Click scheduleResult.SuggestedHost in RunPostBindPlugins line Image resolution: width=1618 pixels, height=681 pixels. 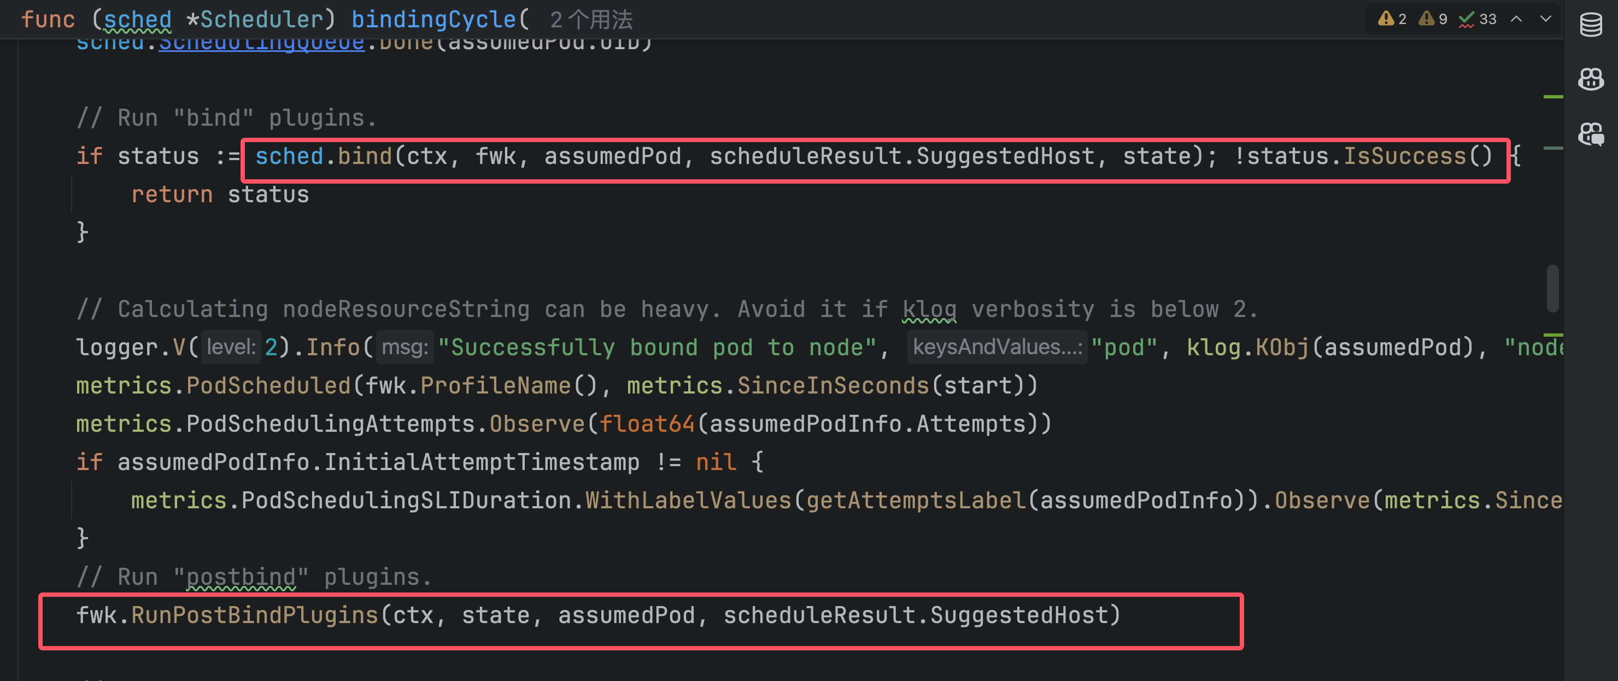[x=915, y=615]
